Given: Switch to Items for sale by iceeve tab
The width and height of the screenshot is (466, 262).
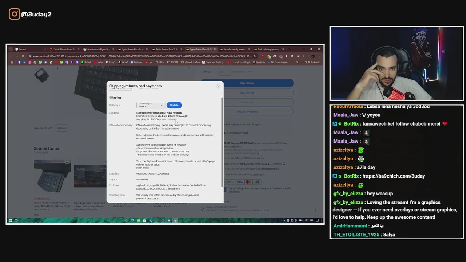Looking at the screenshot, I should (235, 49).
